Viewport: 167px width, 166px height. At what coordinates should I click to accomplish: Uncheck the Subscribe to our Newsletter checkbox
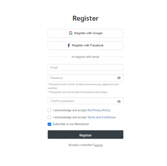click(x=50, y=124)
